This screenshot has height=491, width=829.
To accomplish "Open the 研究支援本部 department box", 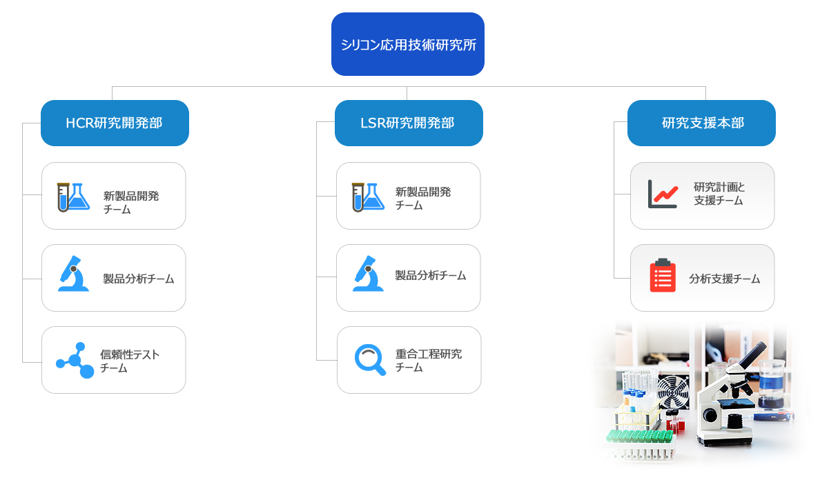I will pos(701,123).
